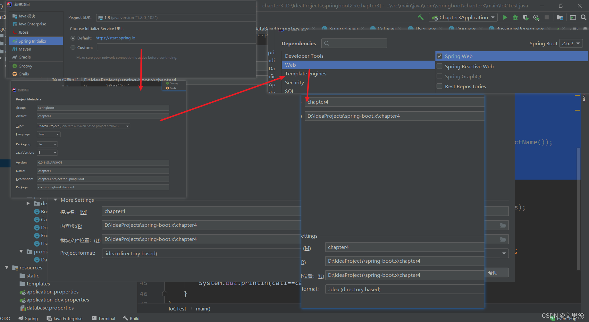
Task: Click the 模块名 chapter4 input field
Action: [x=202, y=211]
